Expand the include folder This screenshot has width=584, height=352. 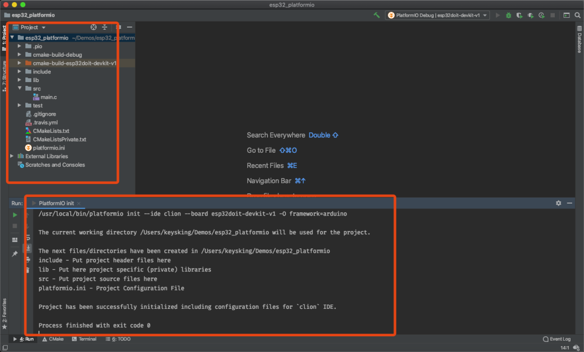(x=19, y=72)
